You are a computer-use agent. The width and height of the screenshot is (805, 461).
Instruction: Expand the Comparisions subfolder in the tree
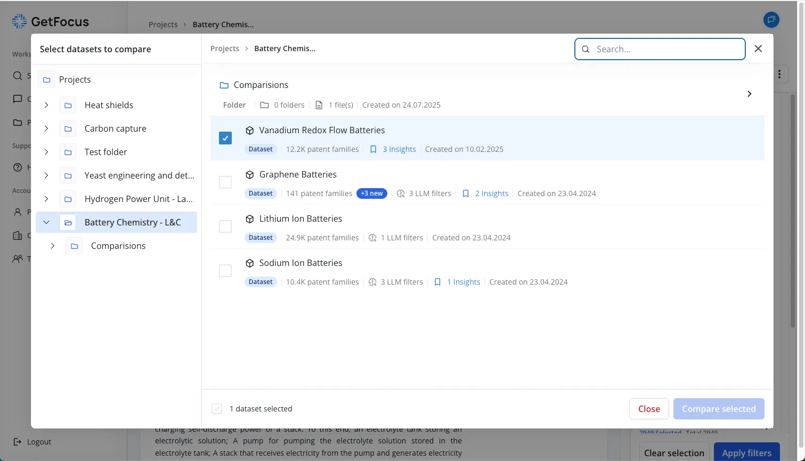(x=53, y=246)
